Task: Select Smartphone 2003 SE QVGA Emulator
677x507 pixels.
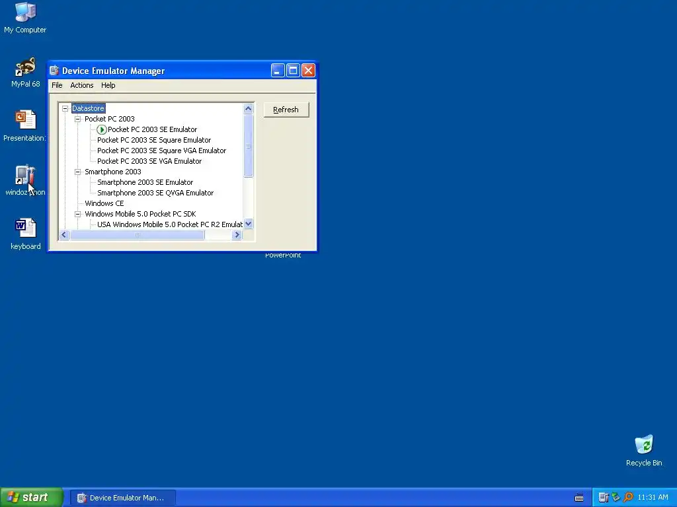Action: (x=155, y=193)
